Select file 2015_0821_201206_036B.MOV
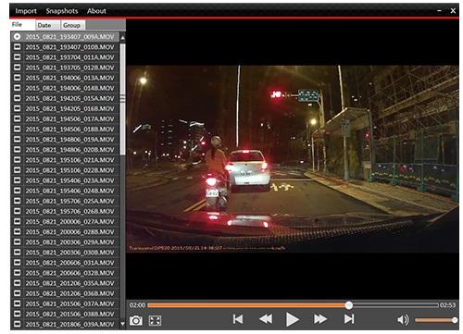463x334 pixels. tap(65, 293)
